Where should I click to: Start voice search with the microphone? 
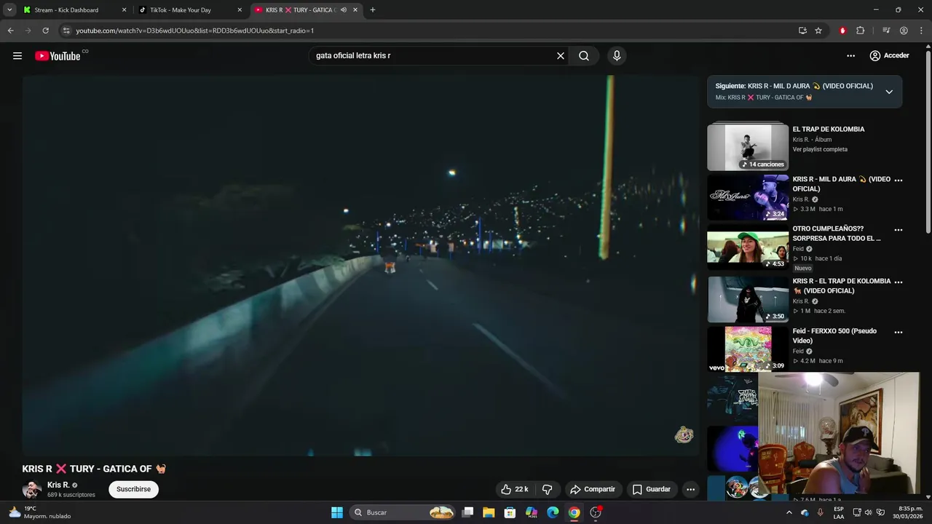617,56
